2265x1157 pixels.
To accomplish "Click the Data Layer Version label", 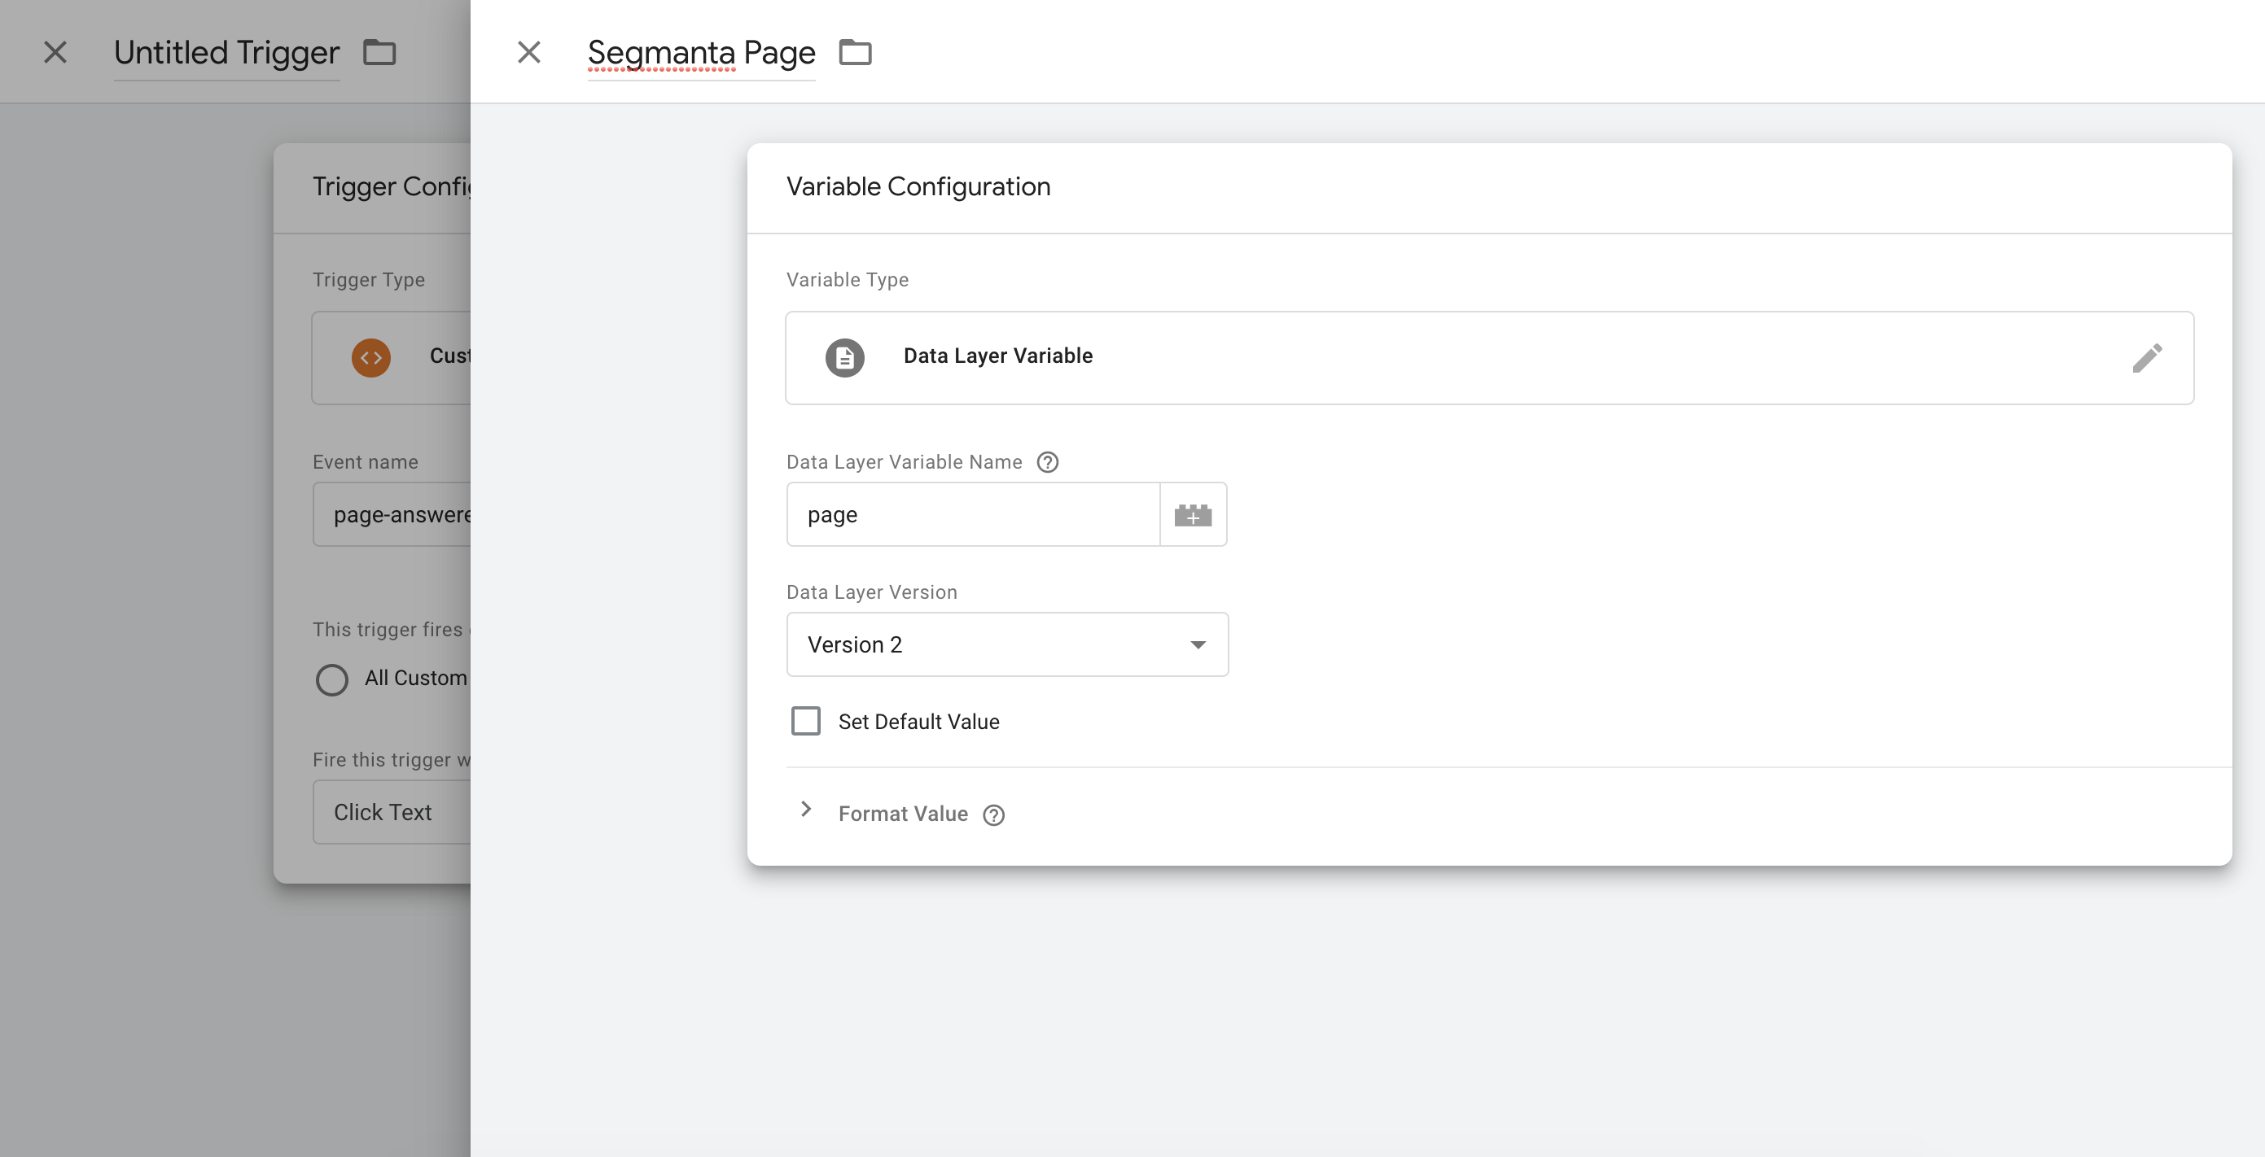I will point(871,592).
